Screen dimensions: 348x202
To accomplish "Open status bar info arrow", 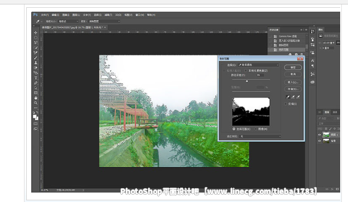I will pos(84,190).
